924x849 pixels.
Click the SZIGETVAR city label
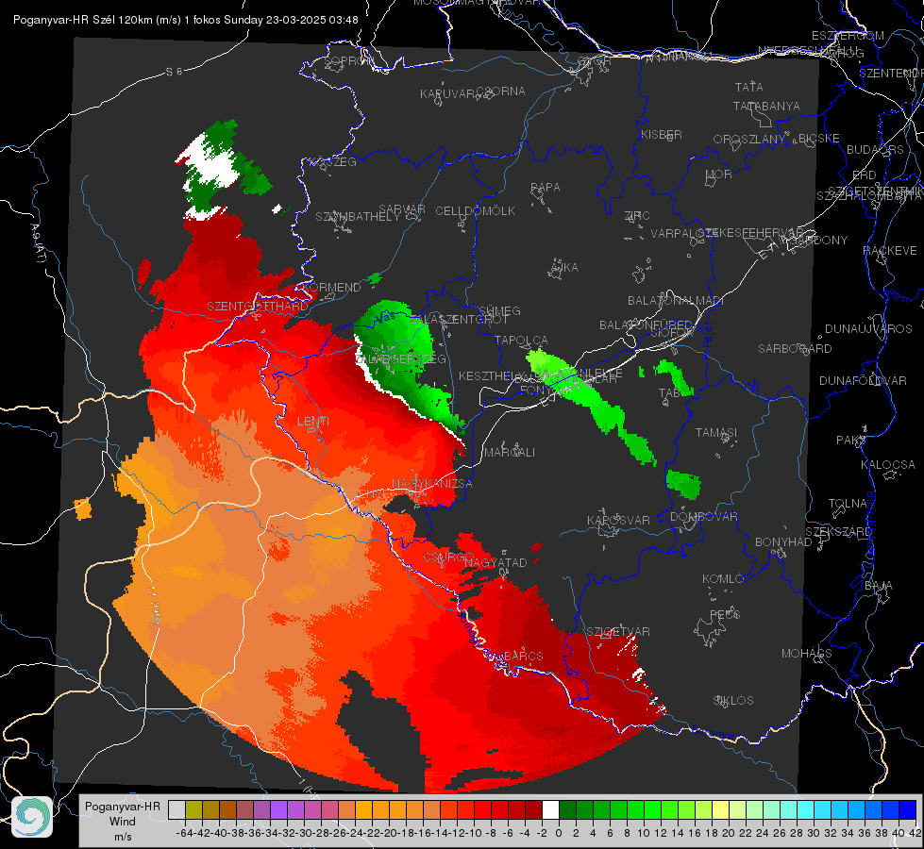click(618, 632)
